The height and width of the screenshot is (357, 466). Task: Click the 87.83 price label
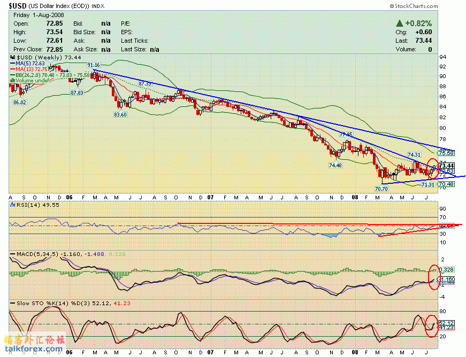77,93
